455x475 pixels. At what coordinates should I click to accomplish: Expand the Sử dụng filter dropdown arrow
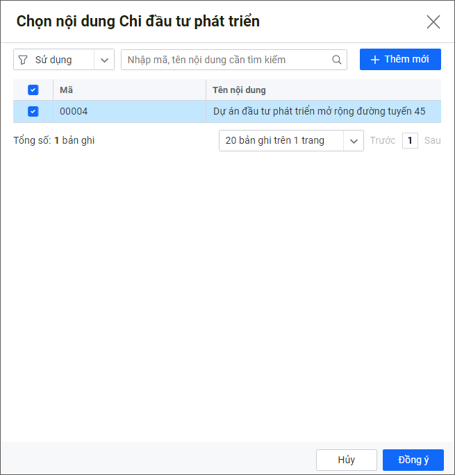pyautogui.click(x=104, y=60)
